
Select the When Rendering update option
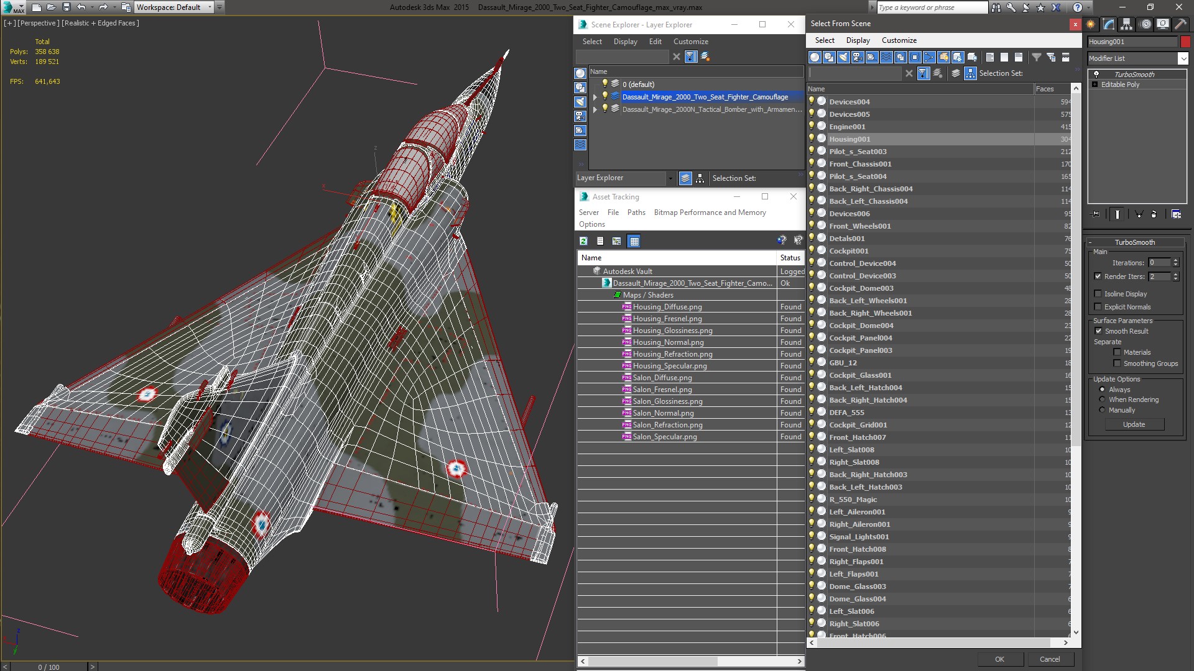[x=1102, y=399]
